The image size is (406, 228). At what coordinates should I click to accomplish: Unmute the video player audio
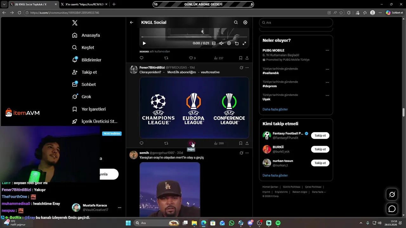221,43
